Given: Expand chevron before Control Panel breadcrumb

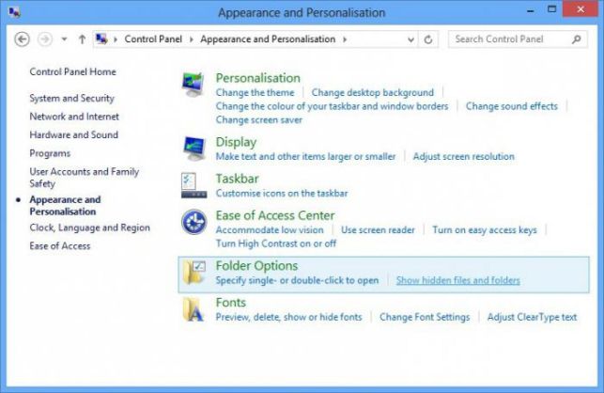Looking at the screenshot, I should [x=115, y=39].
